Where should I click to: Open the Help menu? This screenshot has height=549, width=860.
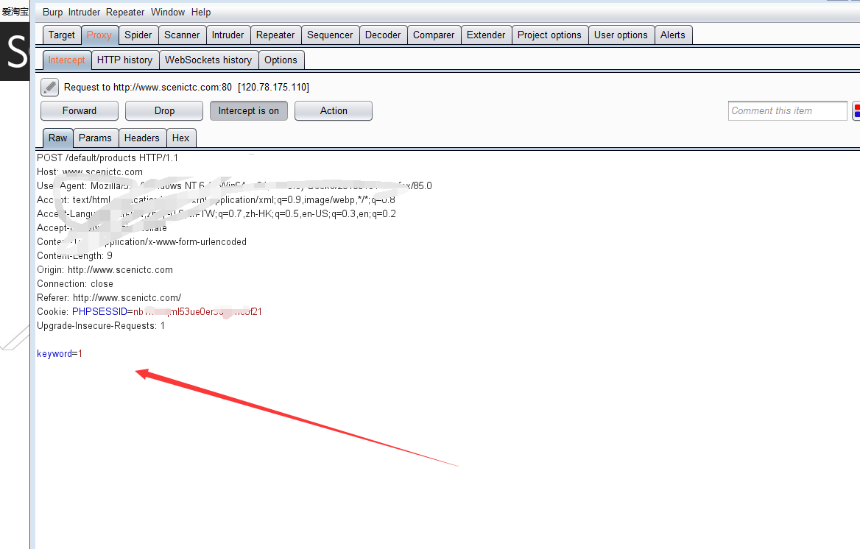pos(201,12)
